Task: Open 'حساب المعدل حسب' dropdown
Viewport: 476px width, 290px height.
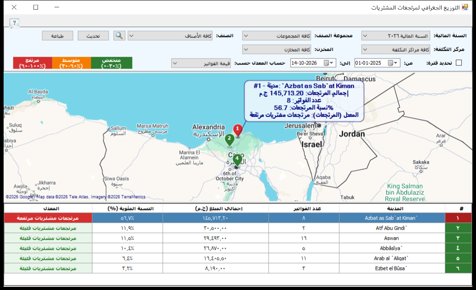Action: [x=201, y=63]
